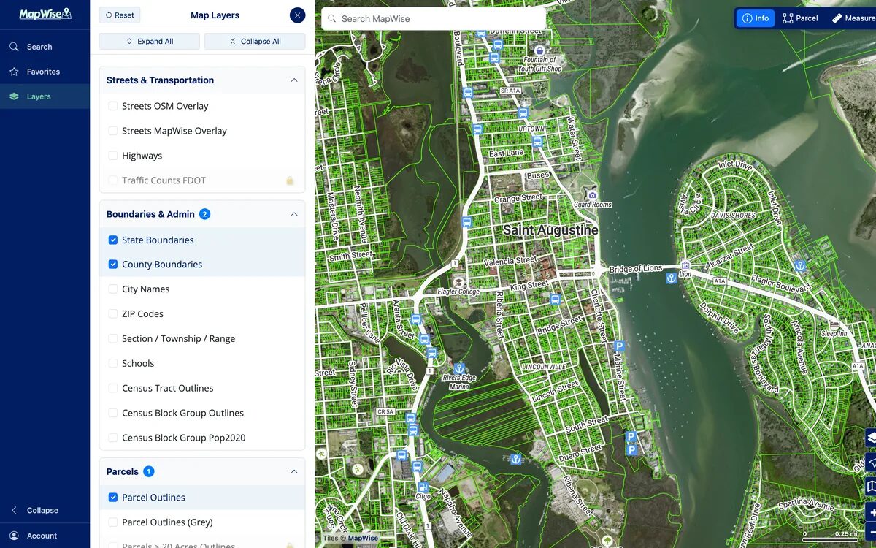Turn on ZIP Codes layer

[113, 313]
